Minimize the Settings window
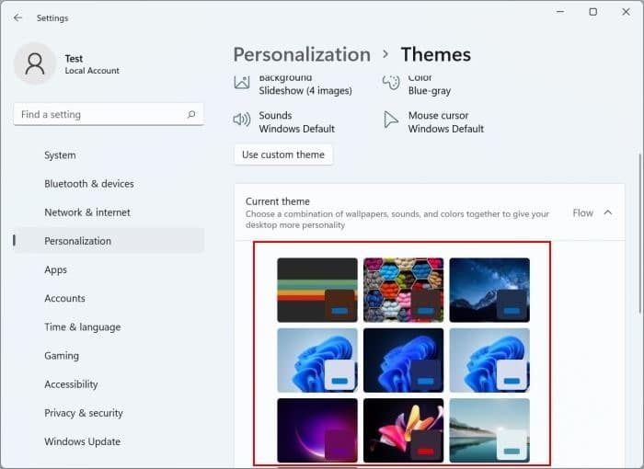Screen dimensions: 644x469 pos(560,12)
